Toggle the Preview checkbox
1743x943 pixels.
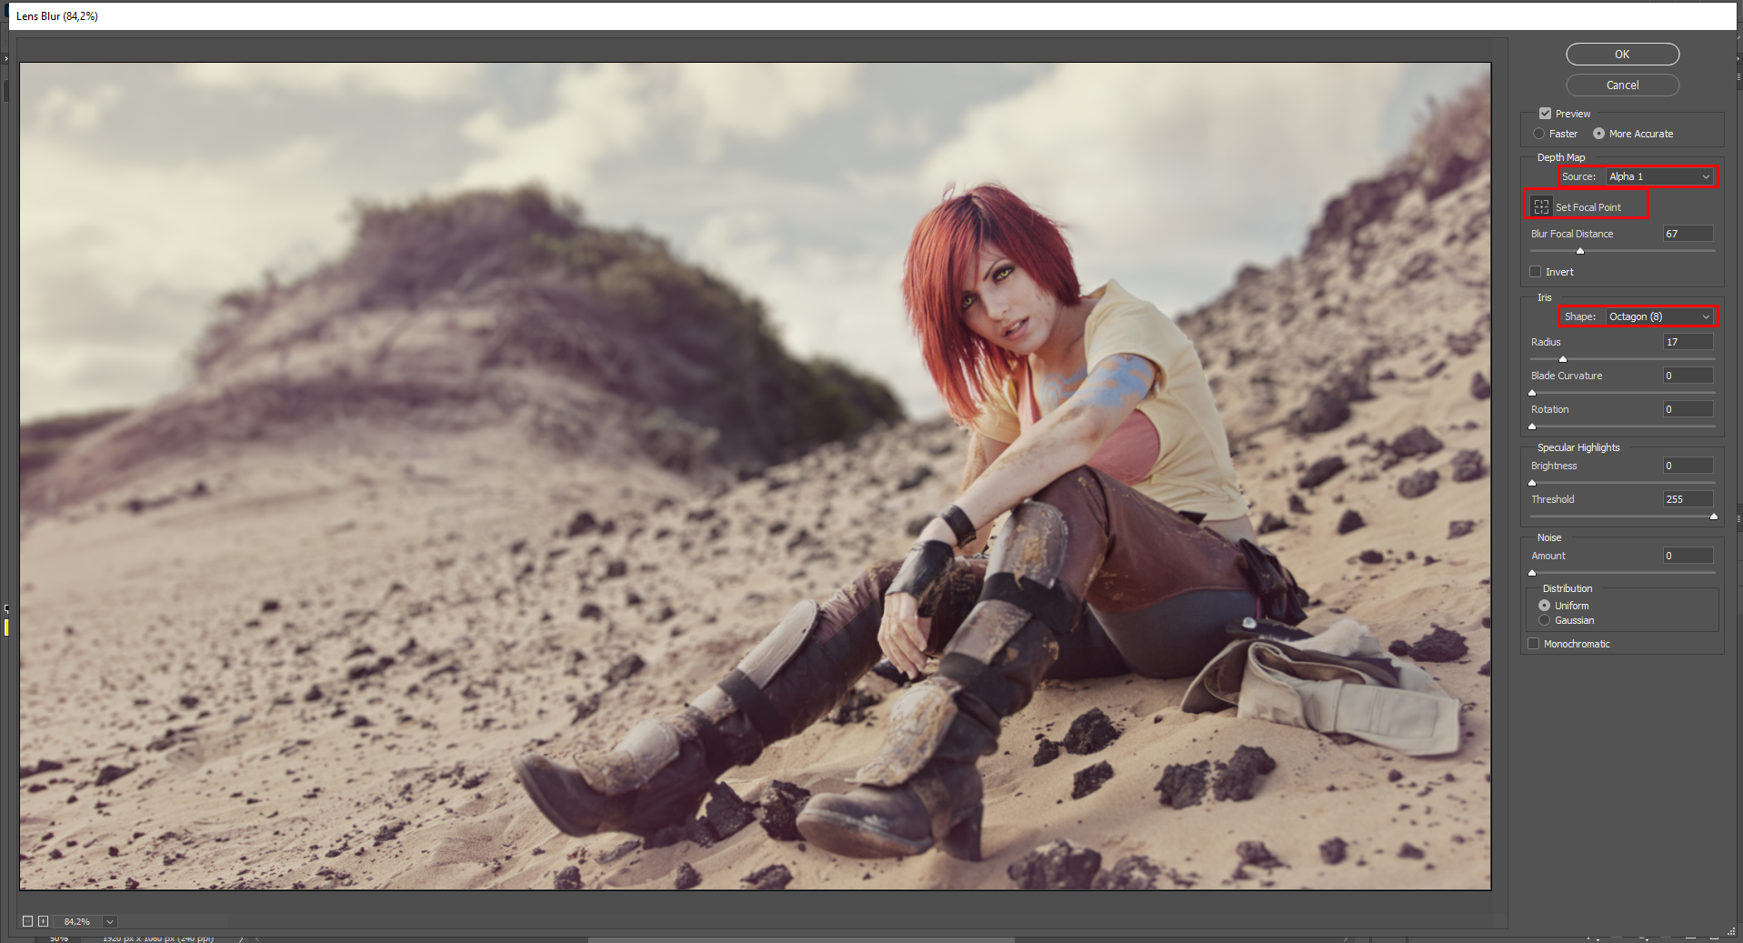tap(1545, 114)
